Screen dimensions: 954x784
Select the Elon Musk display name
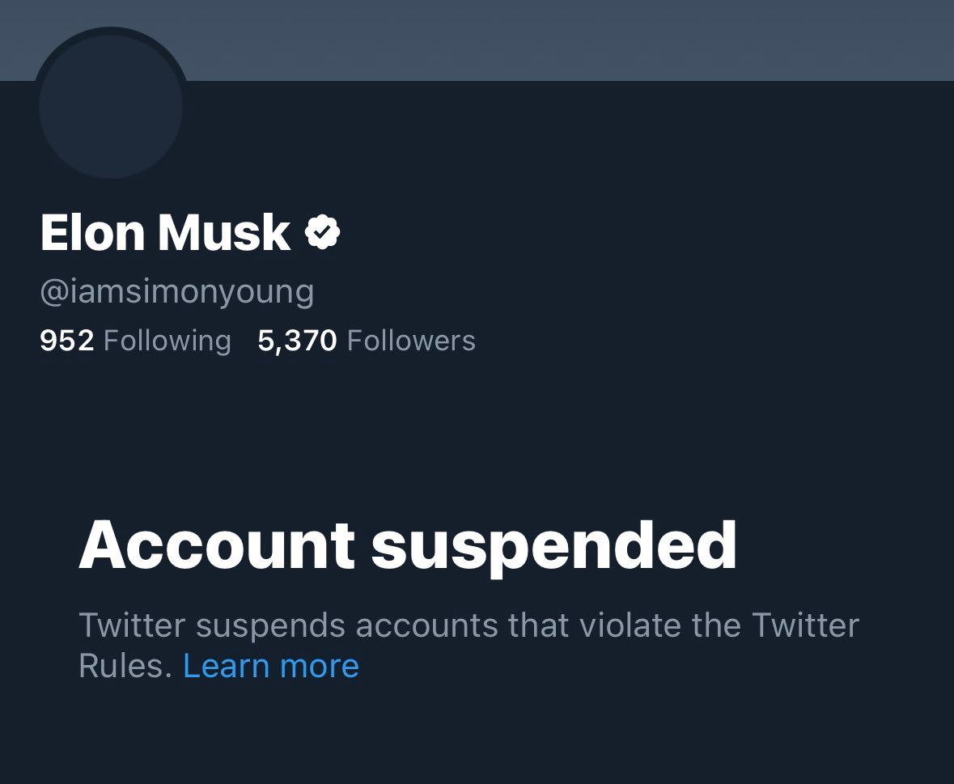click(x=166, y=231)
